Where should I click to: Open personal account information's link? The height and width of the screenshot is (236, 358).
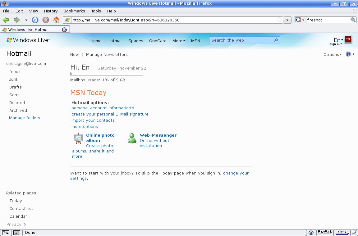103,108
